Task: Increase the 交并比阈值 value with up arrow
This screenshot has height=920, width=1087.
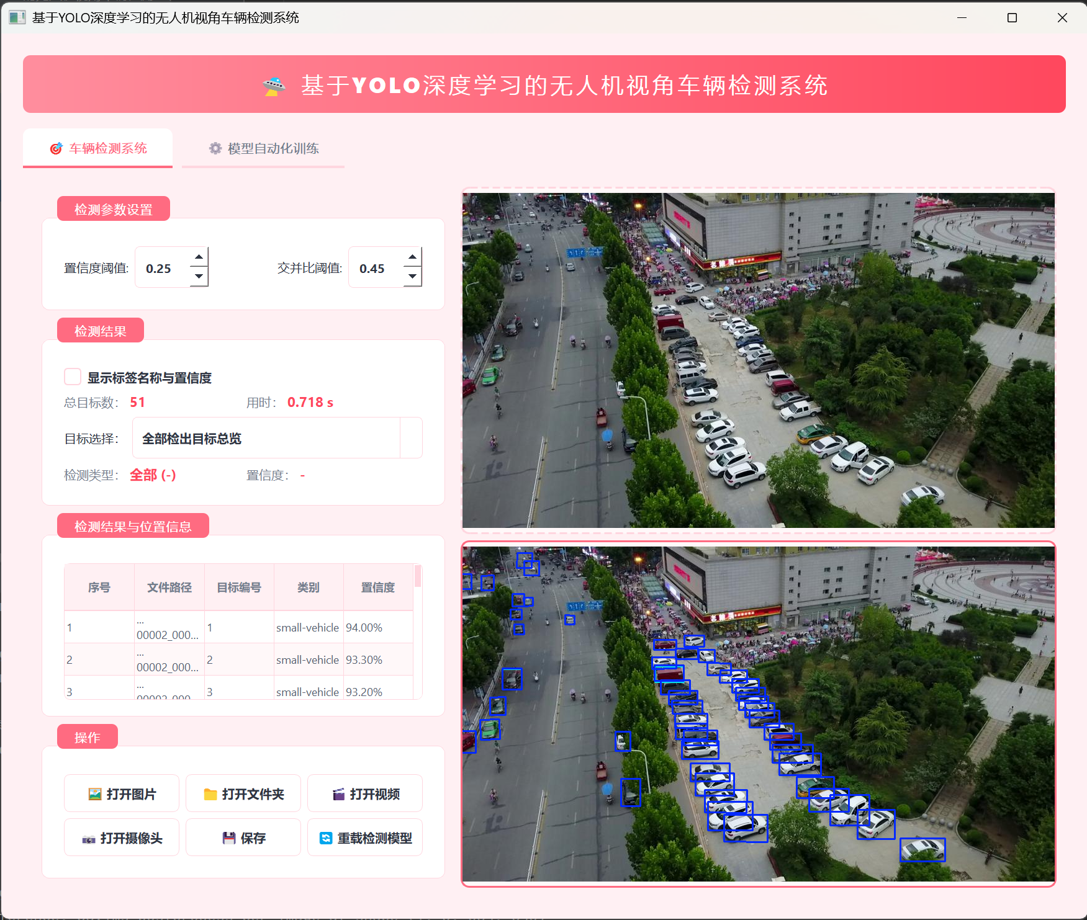Action: (412, 257)
